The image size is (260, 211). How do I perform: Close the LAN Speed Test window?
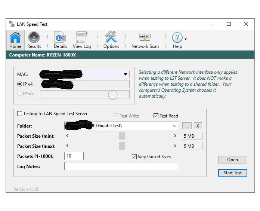click(x=246, y=24)
